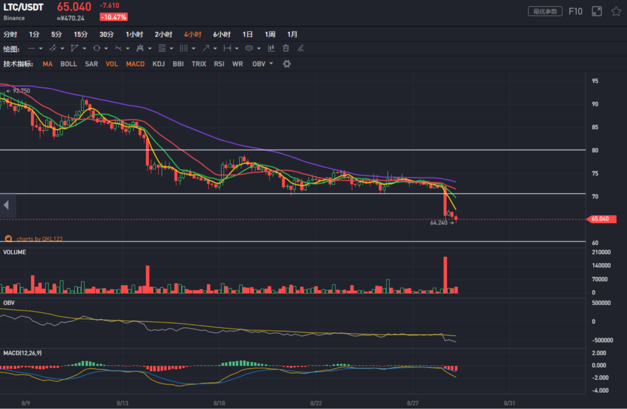This screenshot has height=409, width=627.
Task: Select the horizontal line drawing tool
Action: (x=32, y=48)
